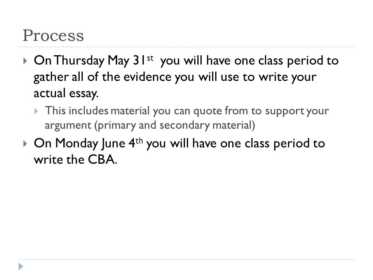
Task: Click the arrow bullet beside "On Thursday May 31st"
Action: (x=25, y=61)
